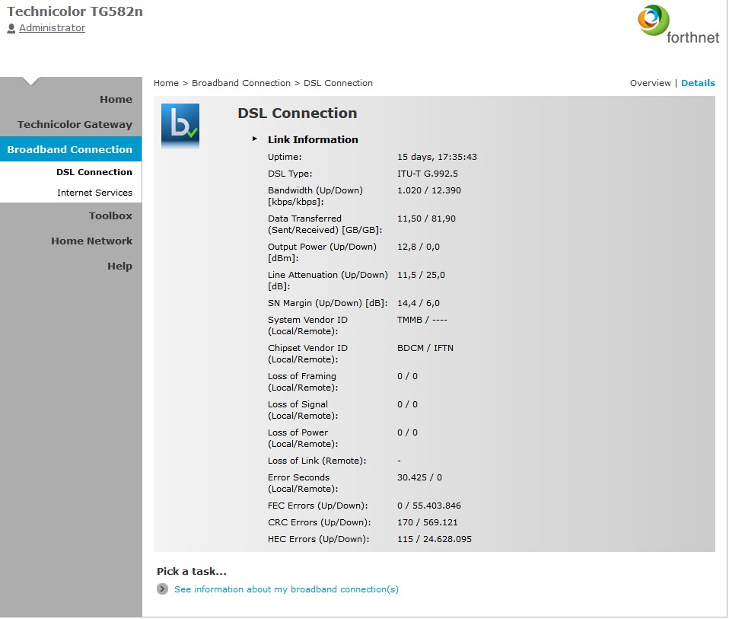Image resolution: width=729 pixels, height=619 pixels.
Task: Click the chipset vendor value BDCM / IFTN
Action: 425,348
